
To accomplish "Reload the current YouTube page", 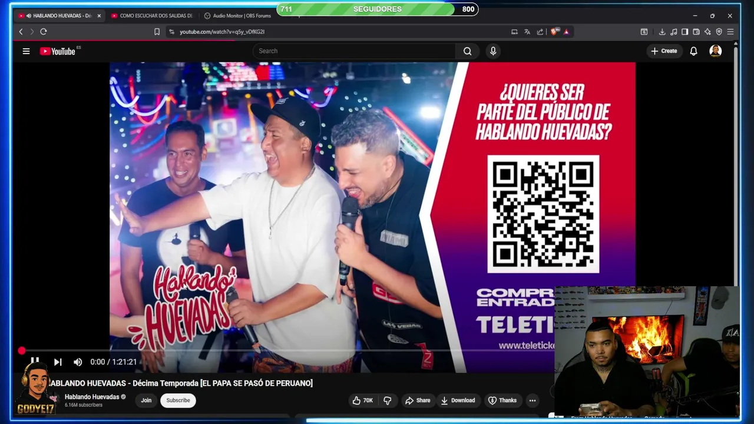I will click(43, 32).
